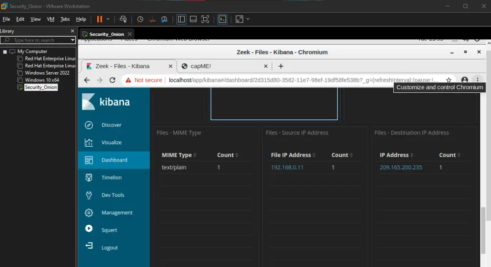Viewport: 491px width, 267px height.
Task: Toggle the thumbnail bar view icon
Action: coord(193,19)
